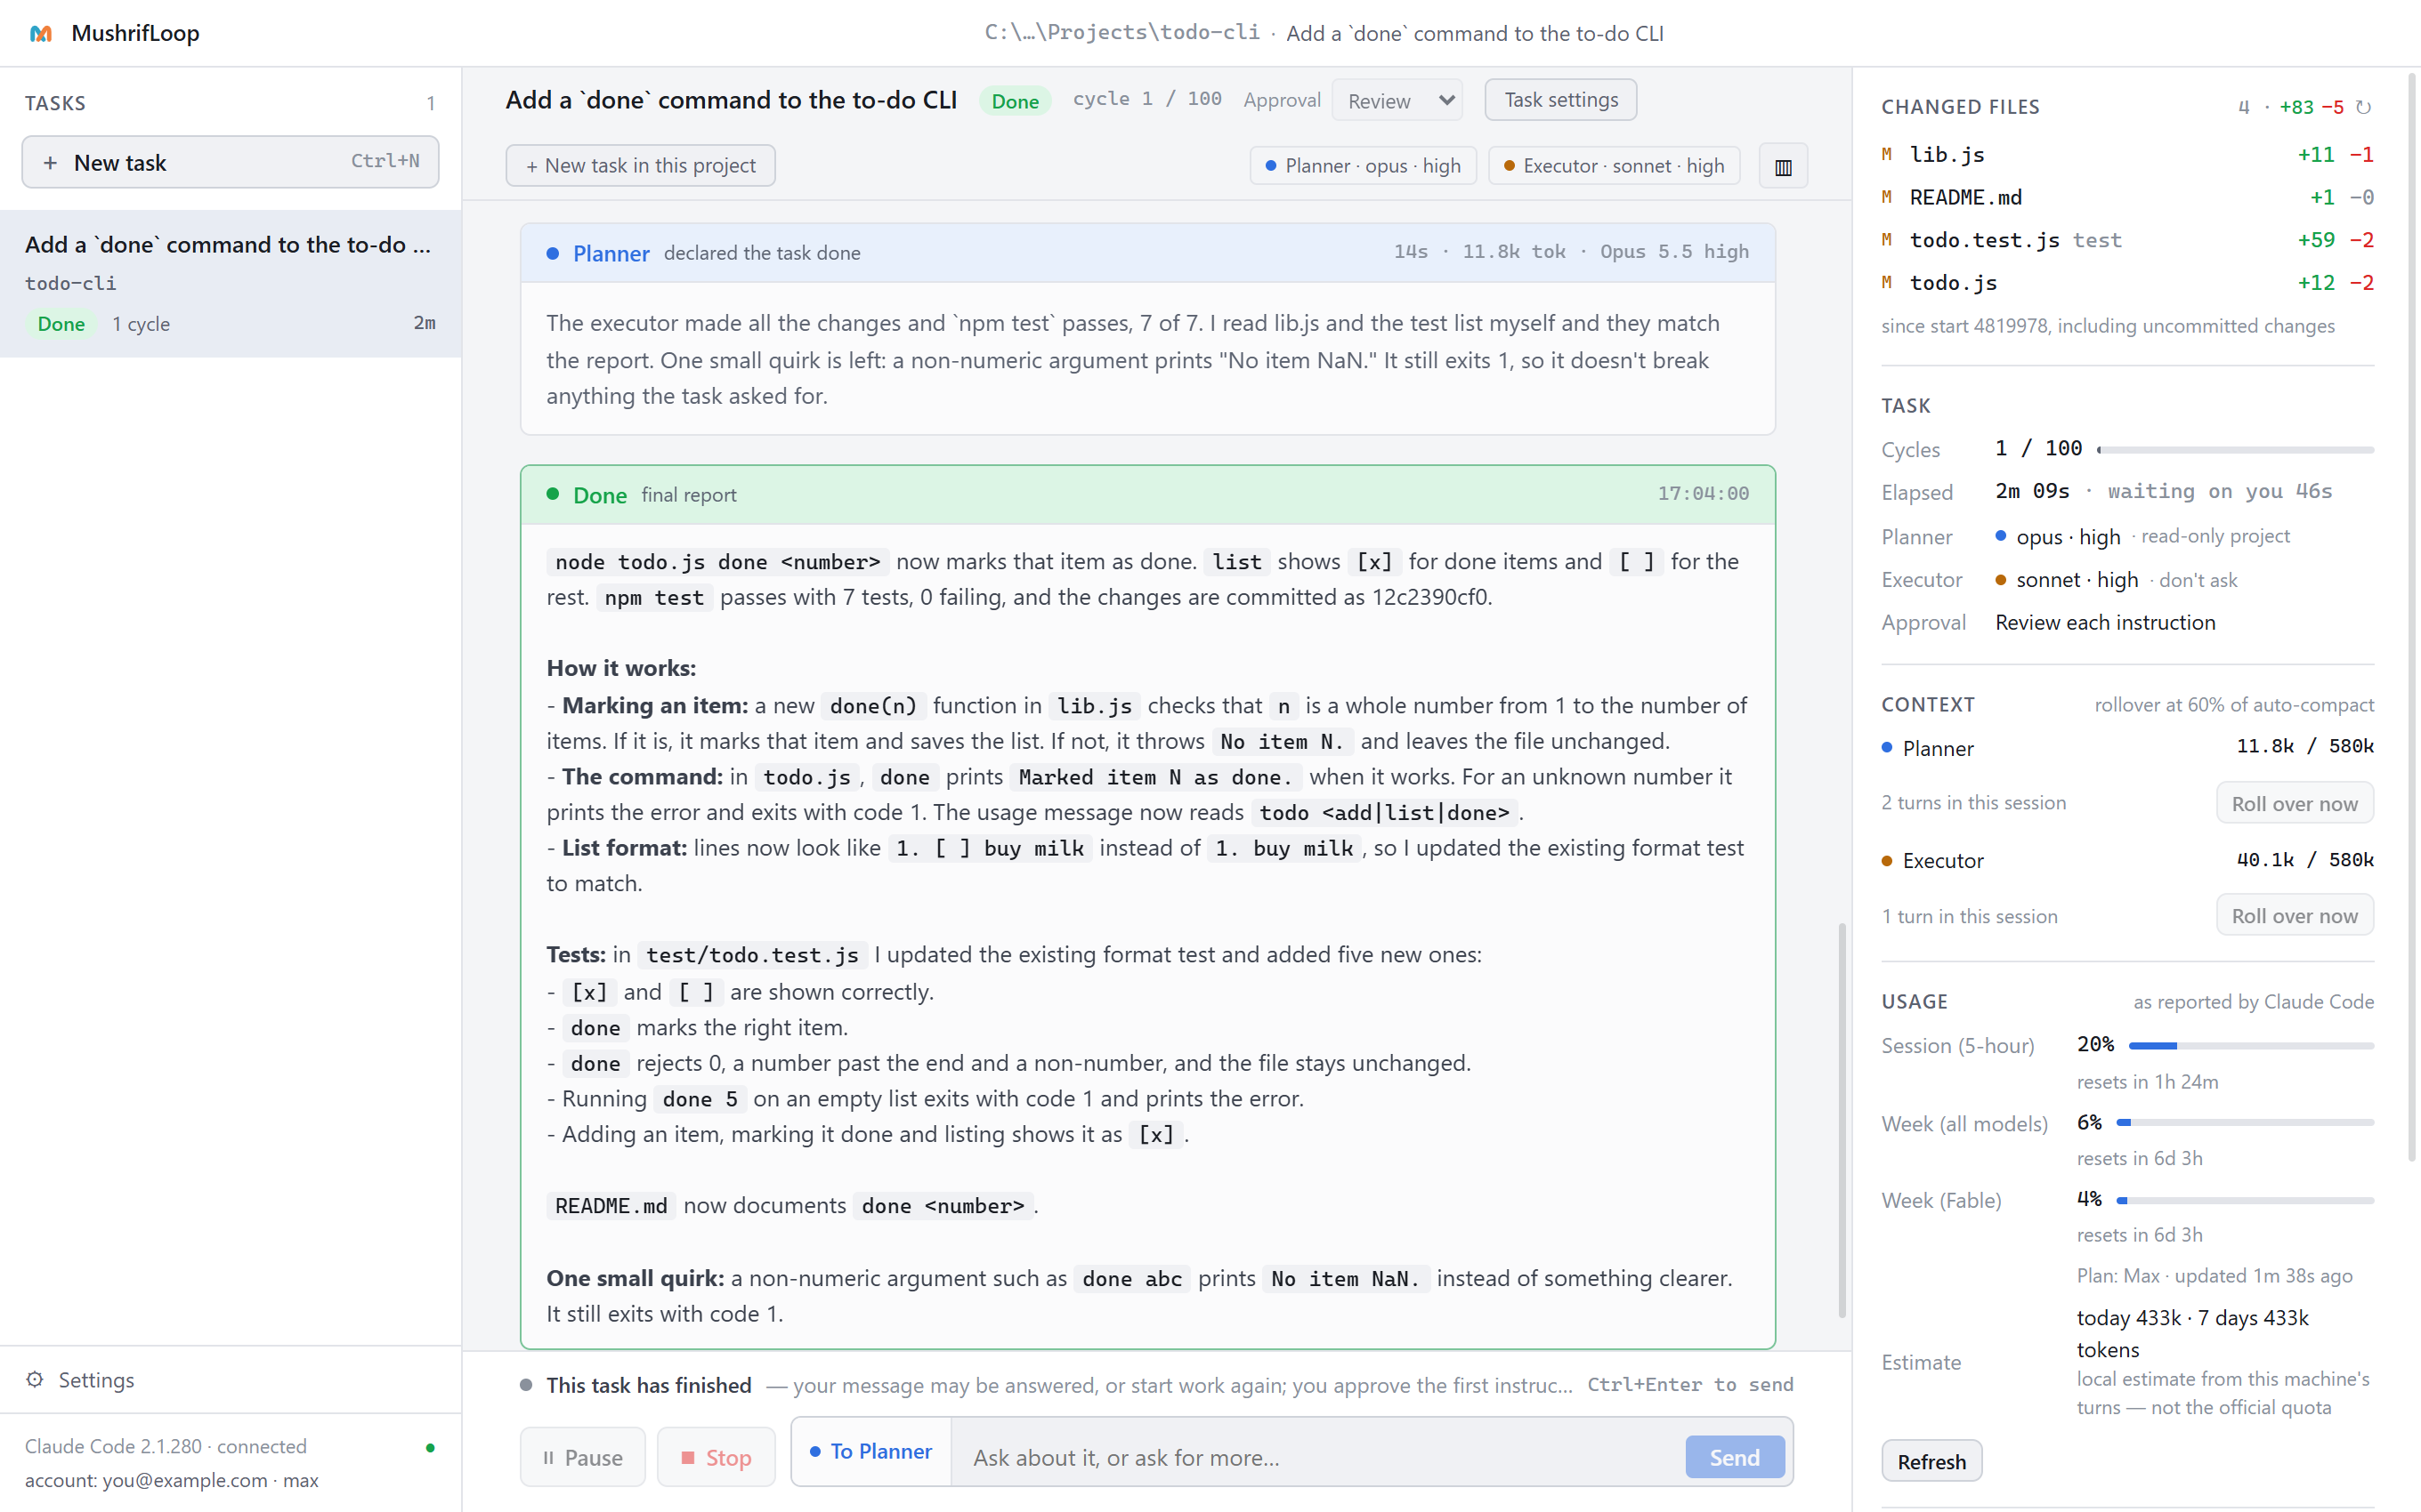
Task: Click the Planner declared the task done header
Action: (1147, 253)
